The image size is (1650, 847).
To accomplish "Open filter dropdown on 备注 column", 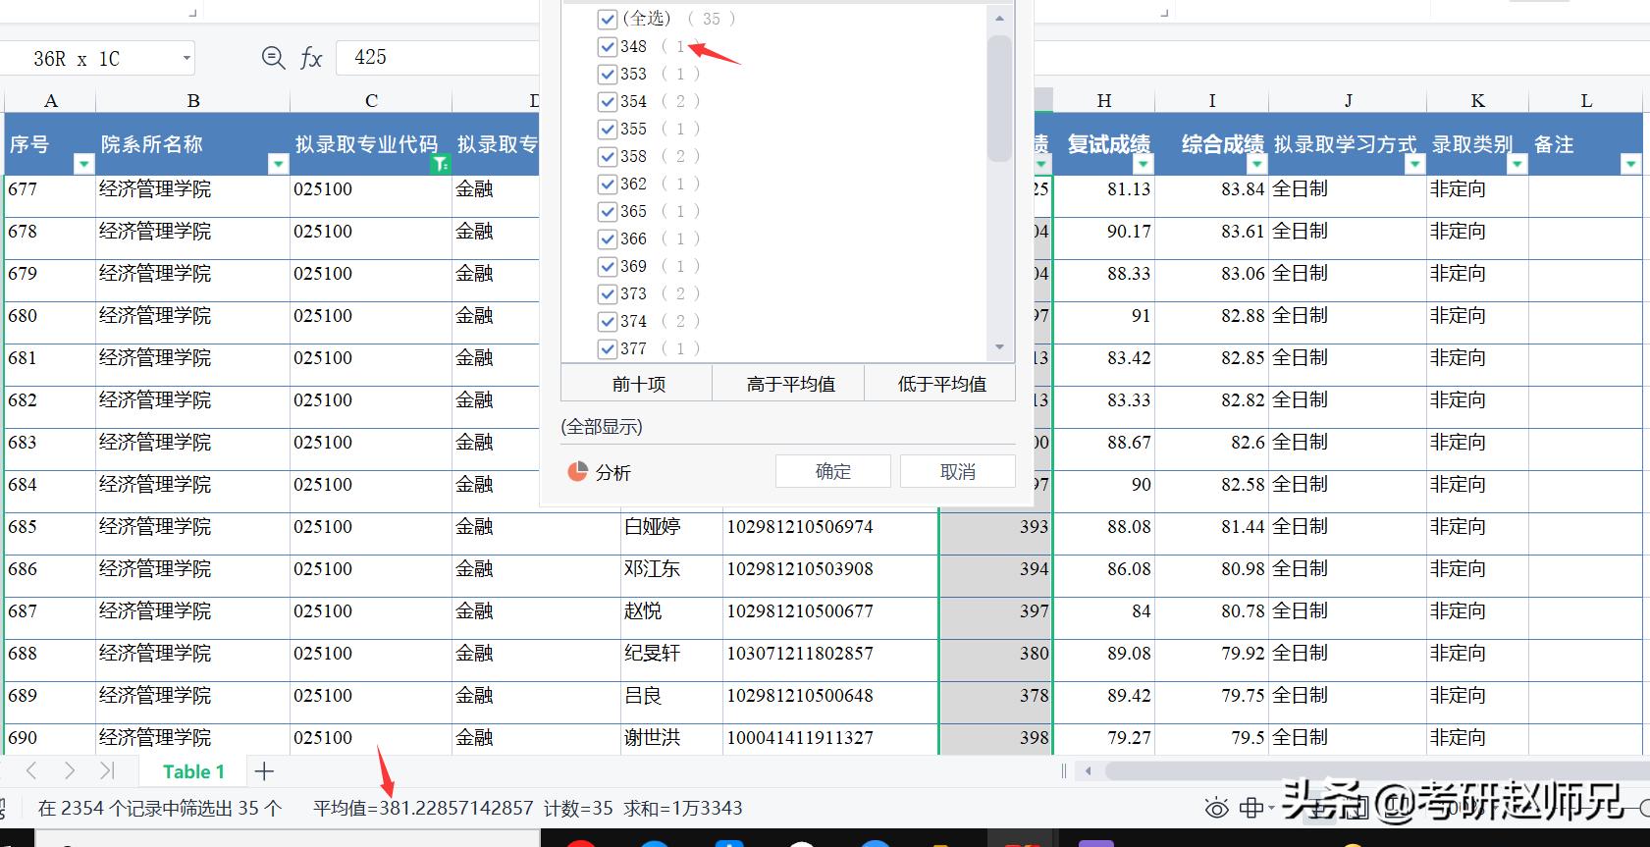I will 1630,164.
